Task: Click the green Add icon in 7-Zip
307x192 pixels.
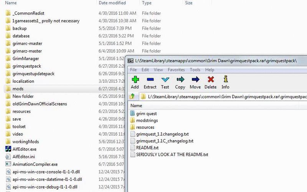Action: pos(135,79)
